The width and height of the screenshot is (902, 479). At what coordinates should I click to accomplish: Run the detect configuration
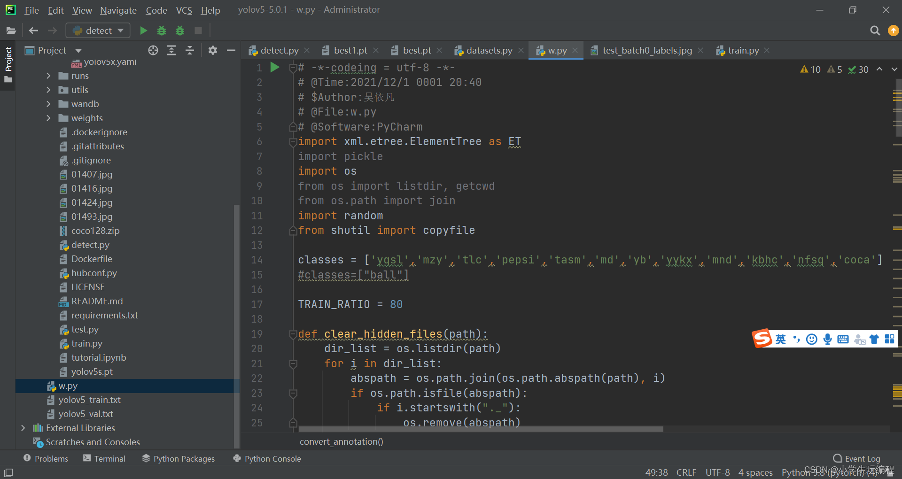(x=143, y=31)
